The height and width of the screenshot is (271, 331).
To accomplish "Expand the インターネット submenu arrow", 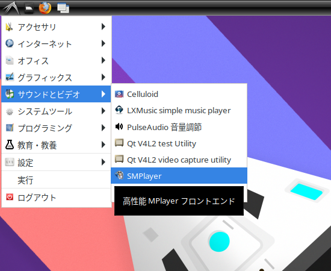I will pos(104,43).
